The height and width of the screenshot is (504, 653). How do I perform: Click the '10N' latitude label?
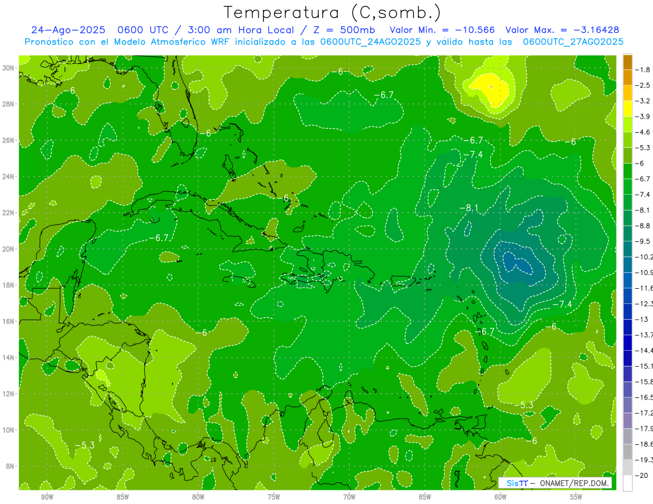9,430
